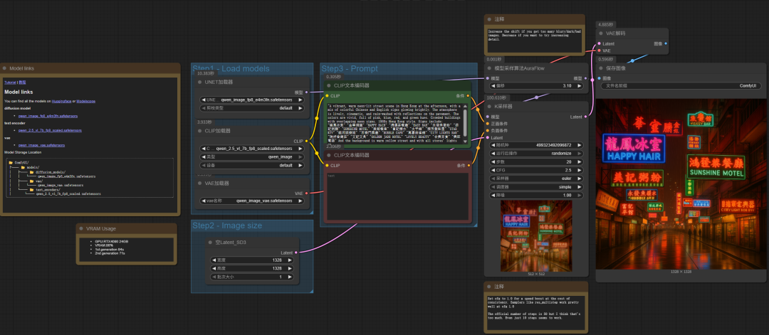The height and width of the screenshot is (335, 769).
Task: Open the CLIP name qwen_2.5_vl_7b_fp8_scaled dropdown
Action: [253, 149]
